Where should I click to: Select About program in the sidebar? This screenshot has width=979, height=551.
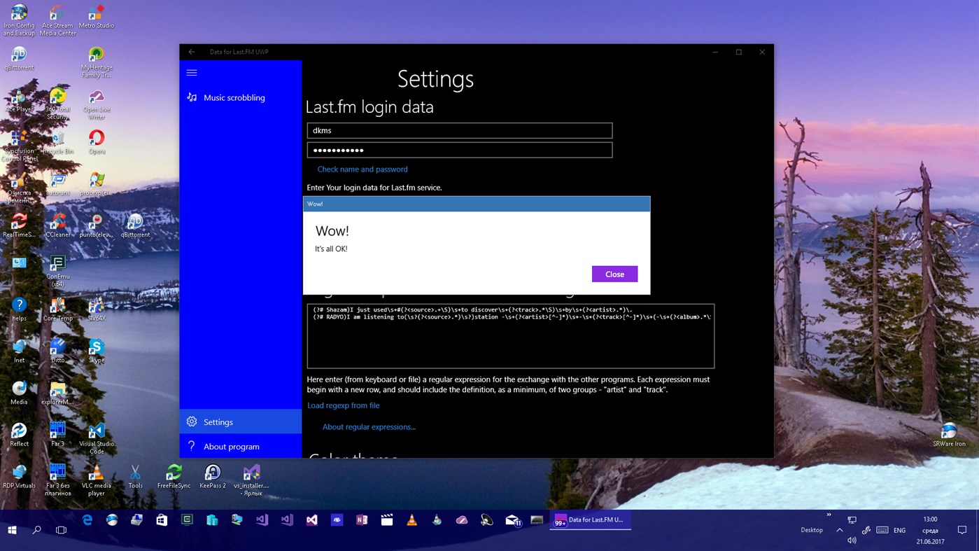(231, 446)
